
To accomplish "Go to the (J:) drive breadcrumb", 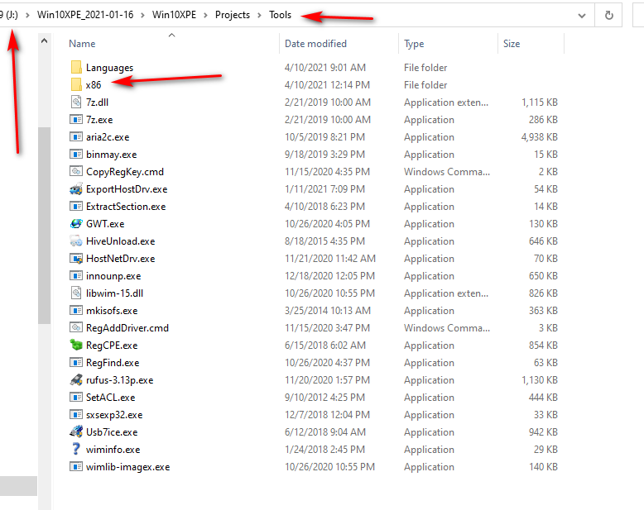I will 9,15.
